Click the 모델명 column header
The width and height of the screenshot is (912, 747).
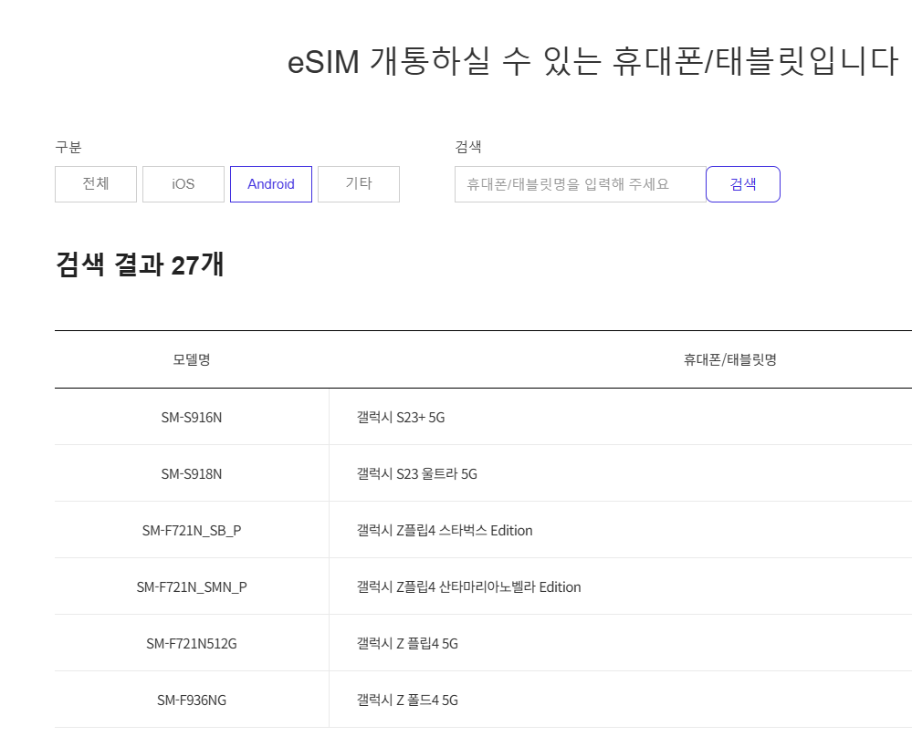pos(192,360)
